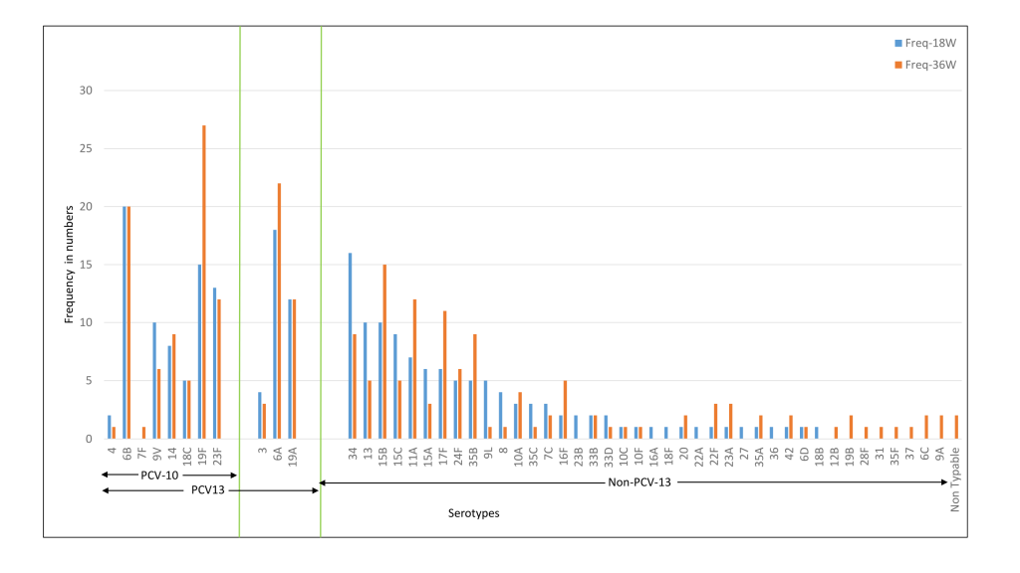Click the 35B serotype label

[473, 456]
